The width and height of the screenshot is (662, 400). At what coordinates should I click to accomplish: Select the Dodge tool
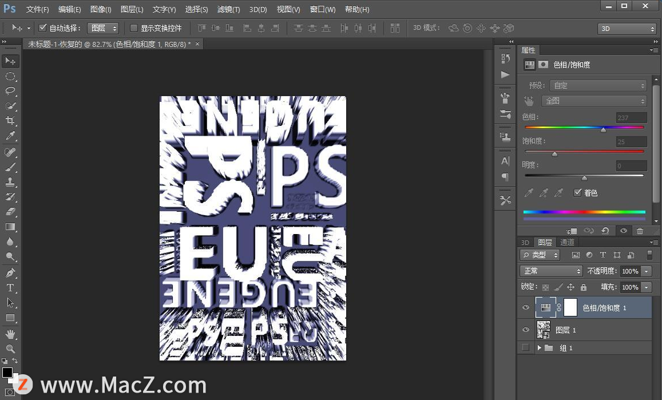tap(10, 256)
